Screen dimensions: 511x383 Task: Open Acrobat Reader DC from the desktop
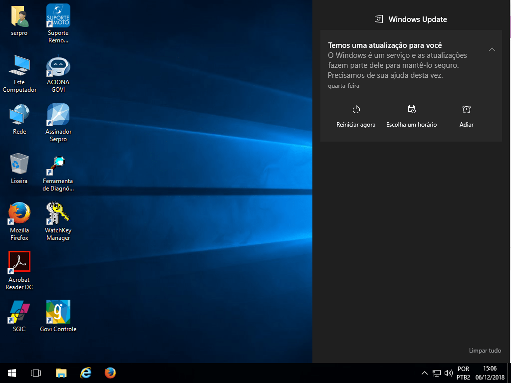[19, 262]
